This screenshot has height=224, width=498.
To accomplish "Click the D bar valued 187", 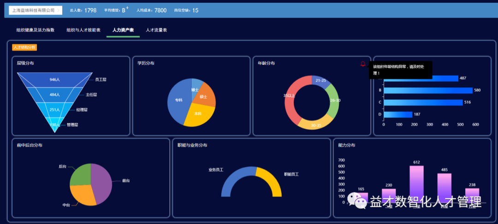I will tap(398, 115).
